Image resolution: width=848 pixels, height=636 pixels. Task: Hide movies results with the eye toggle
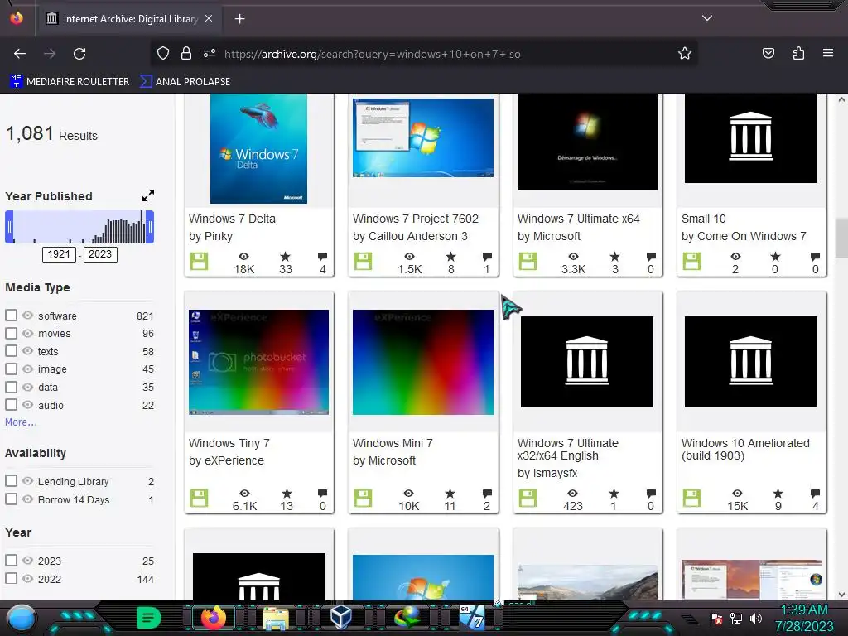(x=27, y=333)
